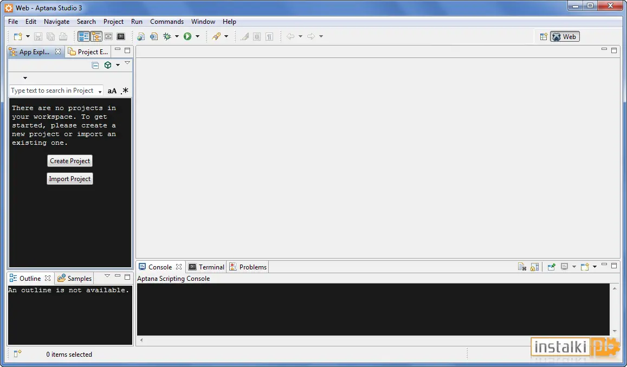
Task: Collapse all in App Explorer panel
Action: tap(95, 65)
